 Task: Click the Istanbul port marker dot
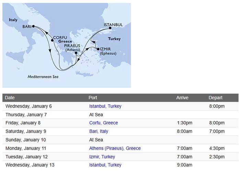tap(110, 28)
